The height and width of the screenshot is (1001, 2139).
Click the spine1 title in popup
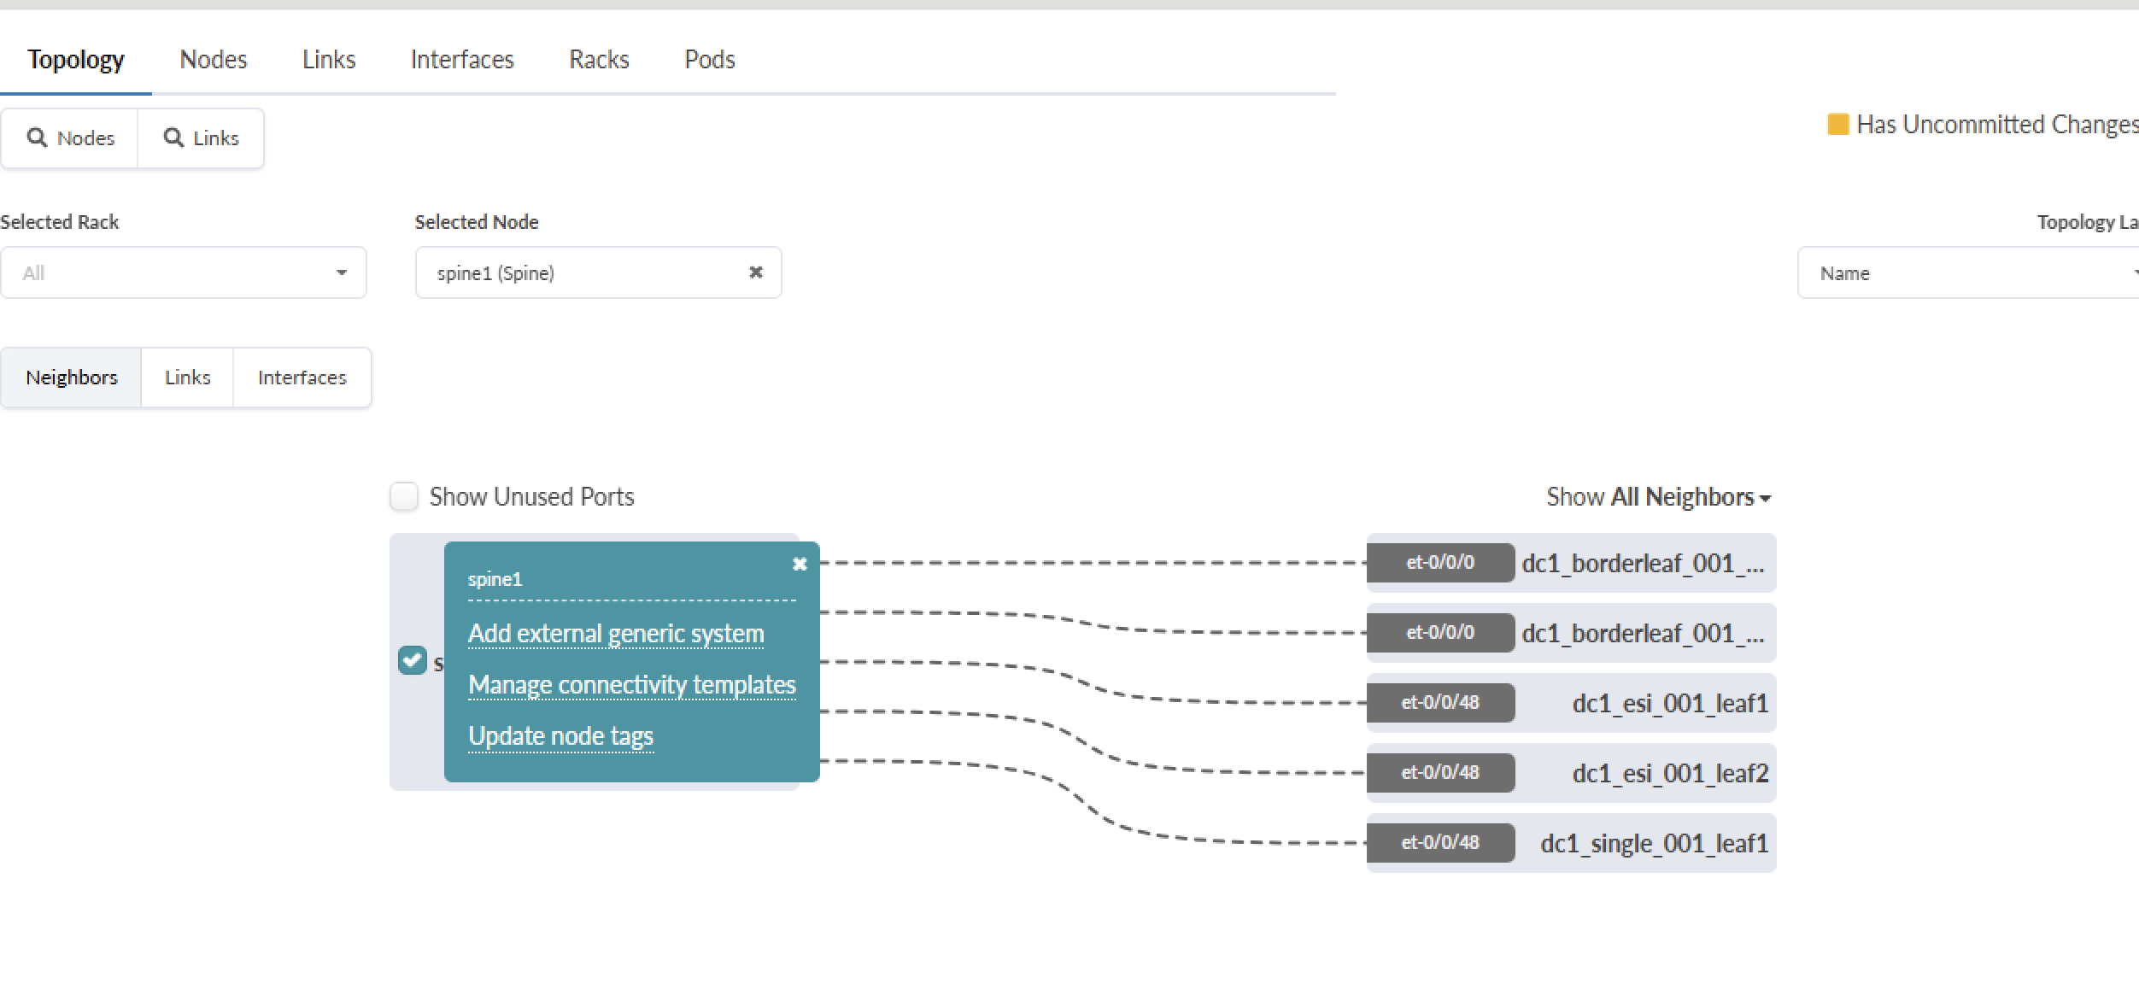tap(495, 579)
